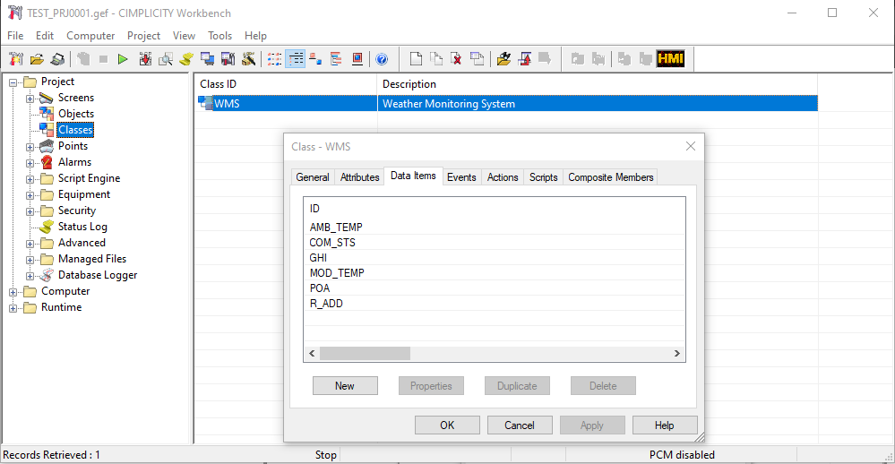Click the Duplicate button in the dialog
Image resolution: width=895 pixels, height=464 pixels.
(517, 386)
